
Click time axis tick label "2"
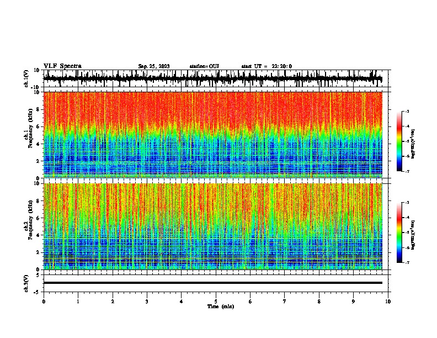tap(113, 302)
